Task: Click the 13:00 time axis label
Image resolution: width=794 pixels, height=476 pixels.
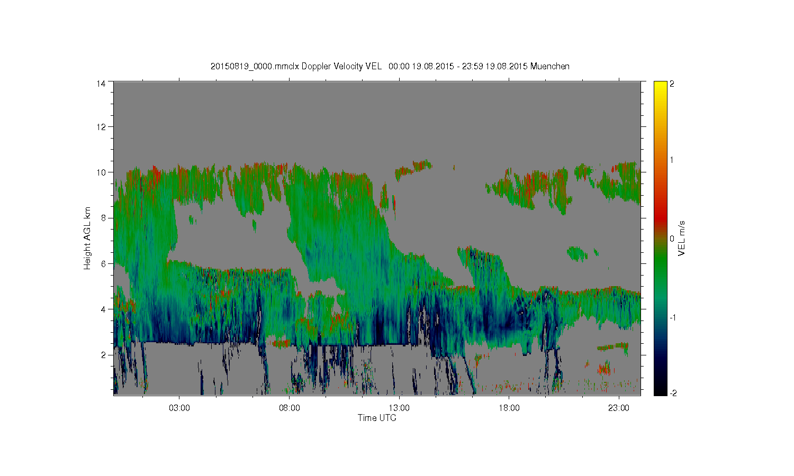Action: tap(399, 408)
